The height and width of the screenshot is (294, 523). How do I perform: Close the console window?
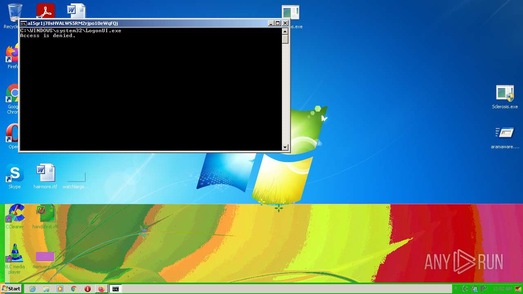[285, 23]
